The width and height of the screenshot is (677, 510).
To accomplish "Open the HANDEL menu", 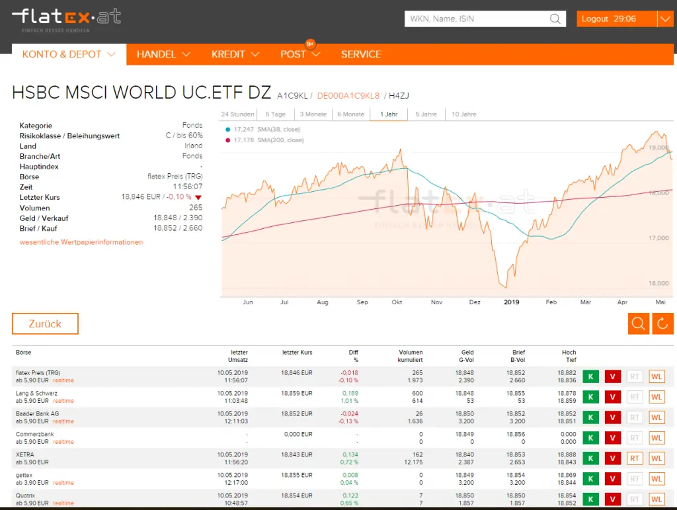I will 164,54.
